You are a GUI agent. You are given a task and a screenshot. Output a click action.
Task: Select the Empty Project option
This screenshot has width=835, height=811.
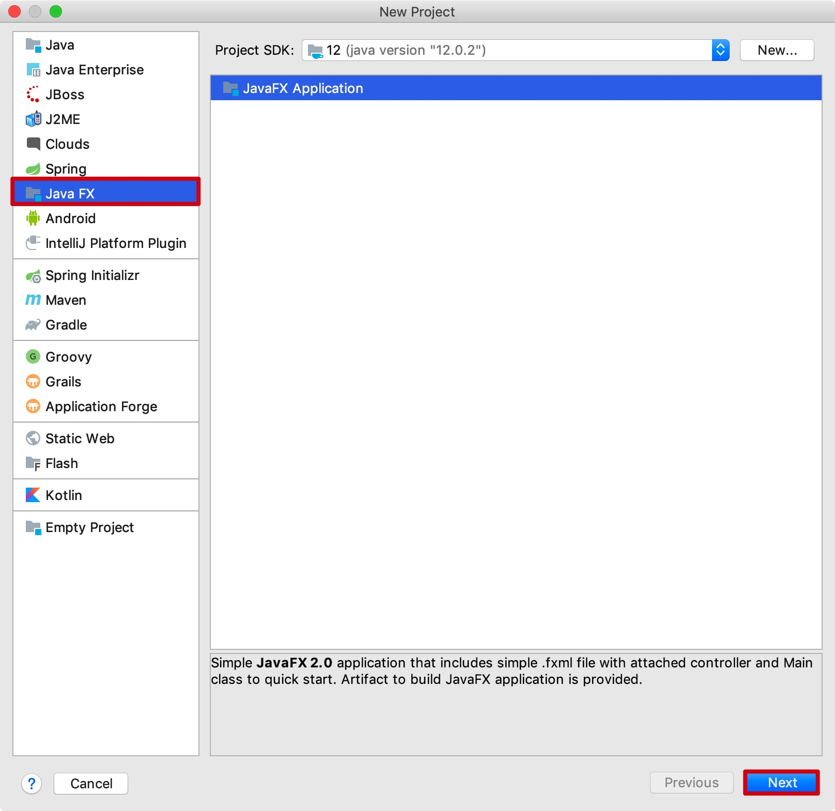pyautogui.click(x=89, y=527)
